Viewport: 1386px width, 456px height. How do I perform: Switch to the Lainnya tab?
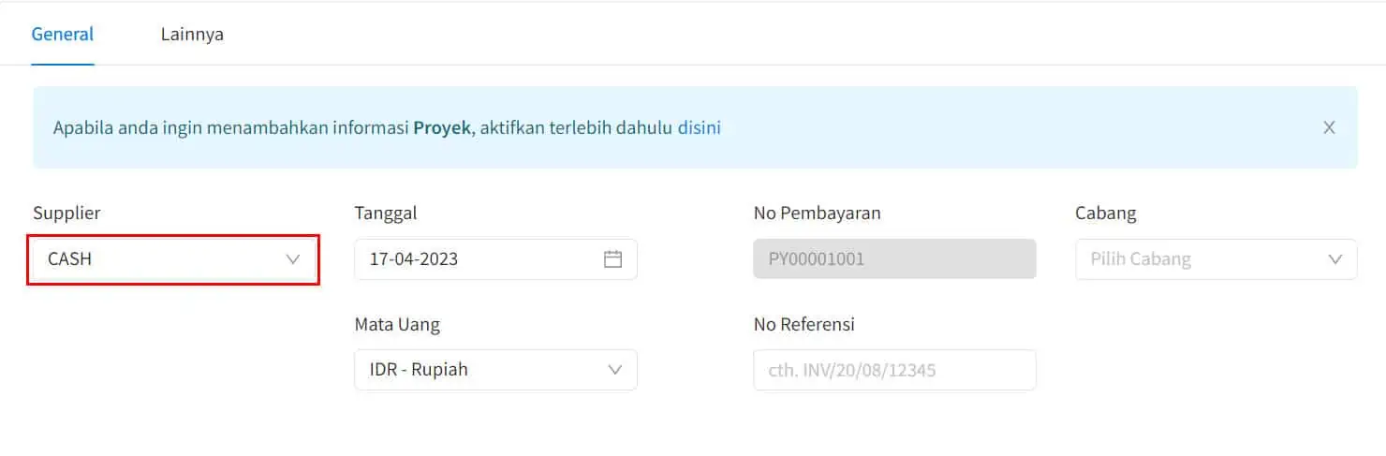pyautogui.click(x=192, y=35)
